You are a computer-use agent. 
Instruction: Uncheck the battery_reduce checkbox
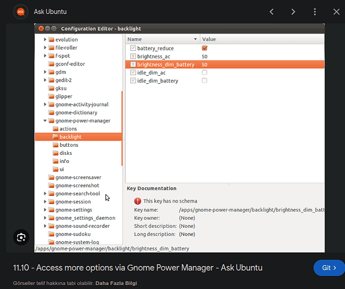(x=204, y=48)
